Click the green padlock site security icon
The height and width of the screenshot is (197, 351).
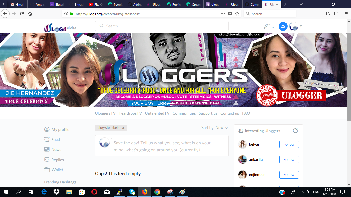coord(71,14)
